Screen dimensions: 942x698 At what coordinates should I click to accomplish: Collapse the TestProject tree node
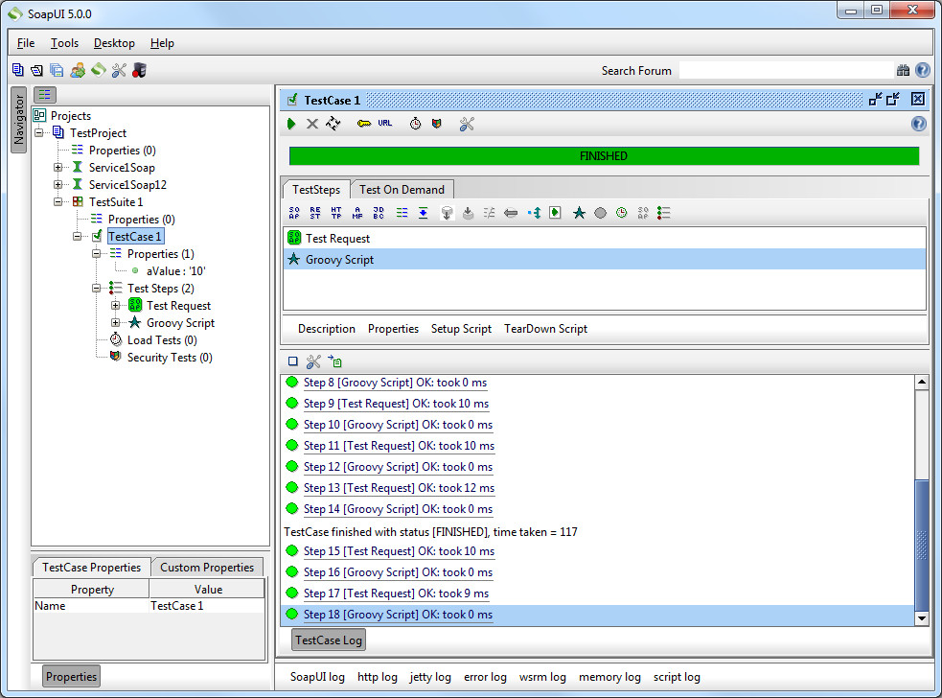[39, 132]
